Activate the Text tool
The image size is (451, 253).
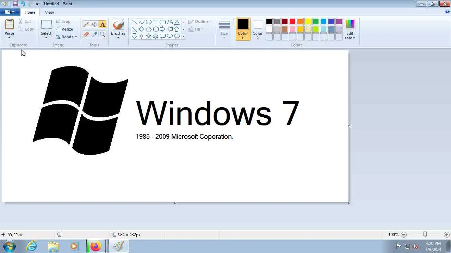[x=103, y=25]
